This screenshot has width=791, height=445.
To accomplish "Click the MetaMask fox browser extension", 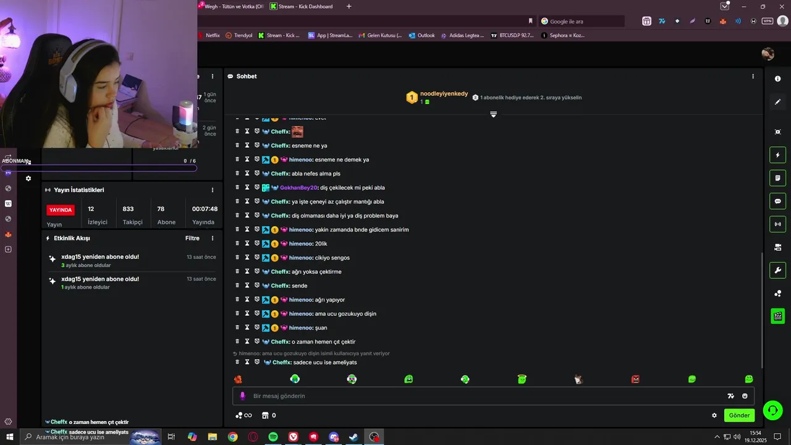I will 723,21.
